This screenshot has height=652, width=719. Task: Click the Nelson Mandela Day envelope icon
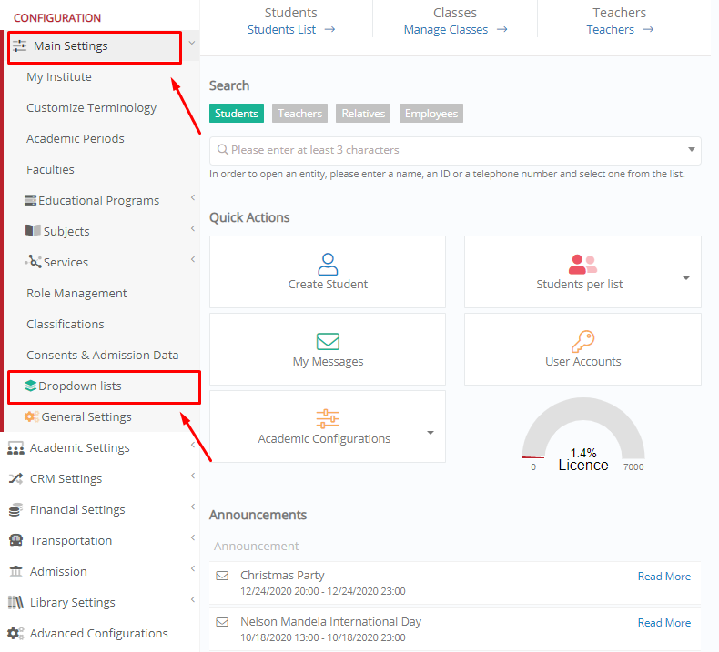click(x=222, y=622)
